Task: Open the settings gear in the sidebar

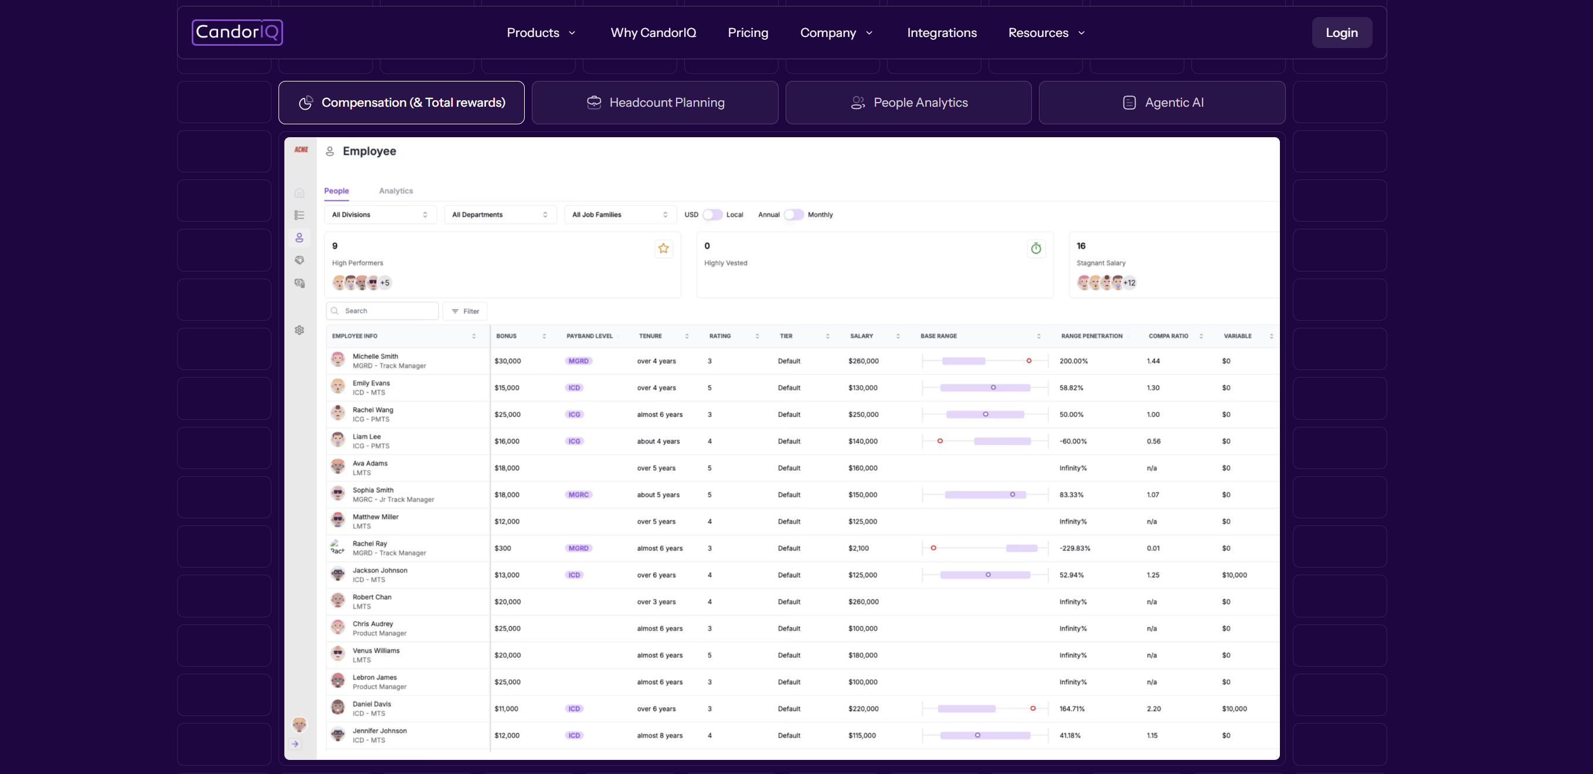Action: pos(299,330)
